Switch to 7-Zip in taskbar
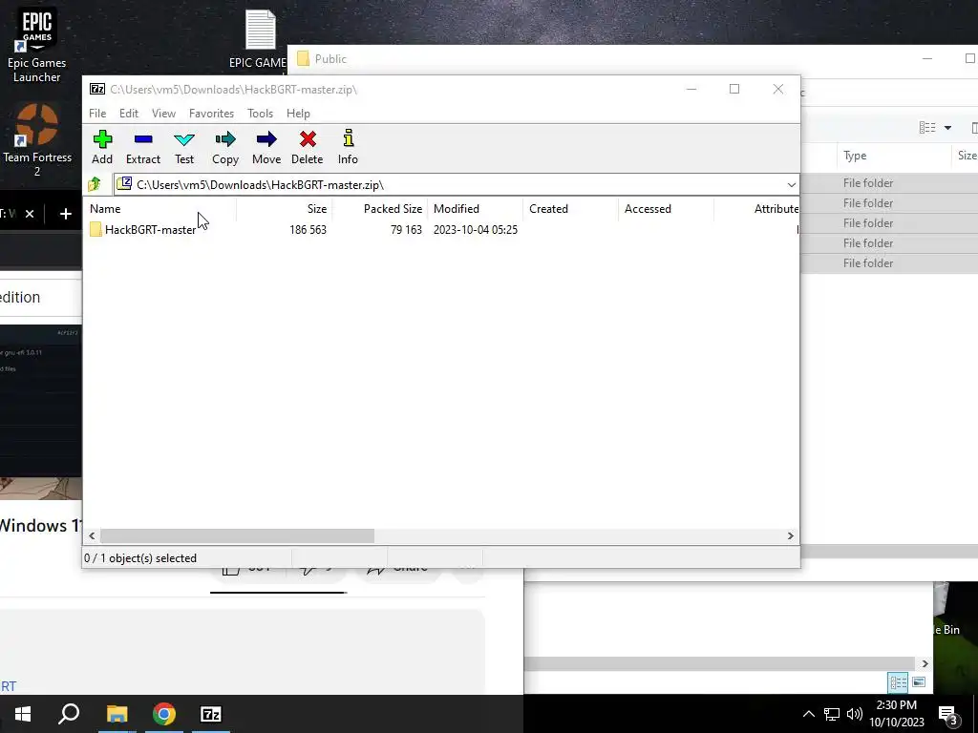 pos(211,714)
